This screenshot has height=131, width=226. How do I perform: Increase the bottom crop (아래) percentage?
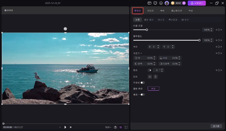[179, 57]
